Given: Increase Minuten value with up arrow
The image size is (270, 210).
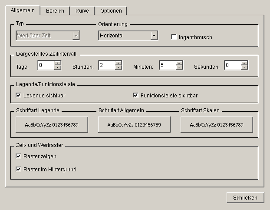Looking at the screenshot, I should pos(179,63).
